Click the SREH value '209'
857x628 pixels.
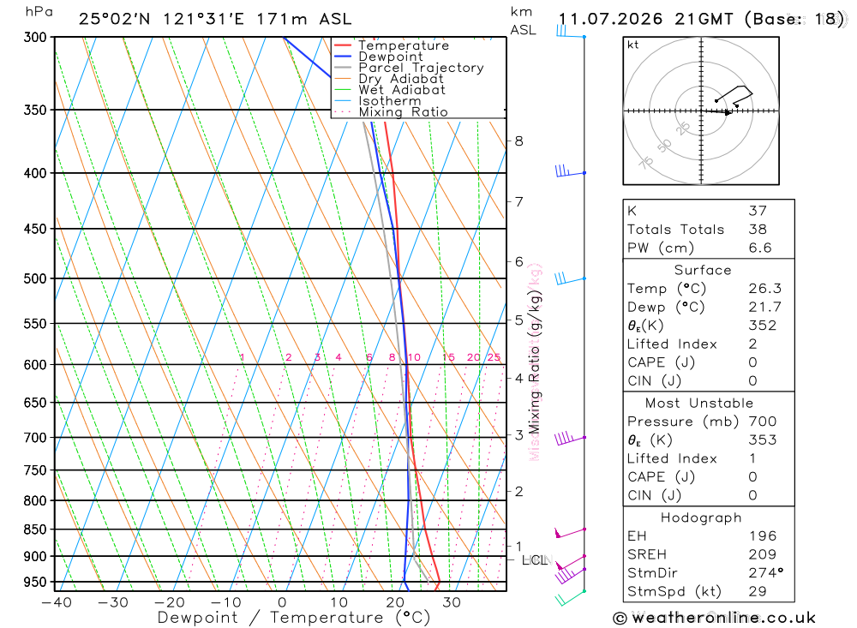(763, 555)
